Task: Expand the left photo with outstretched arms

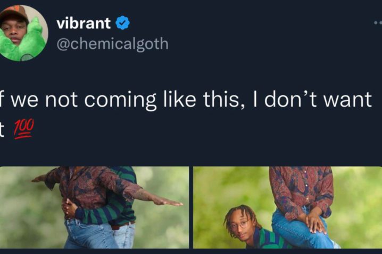Action: 94,207
